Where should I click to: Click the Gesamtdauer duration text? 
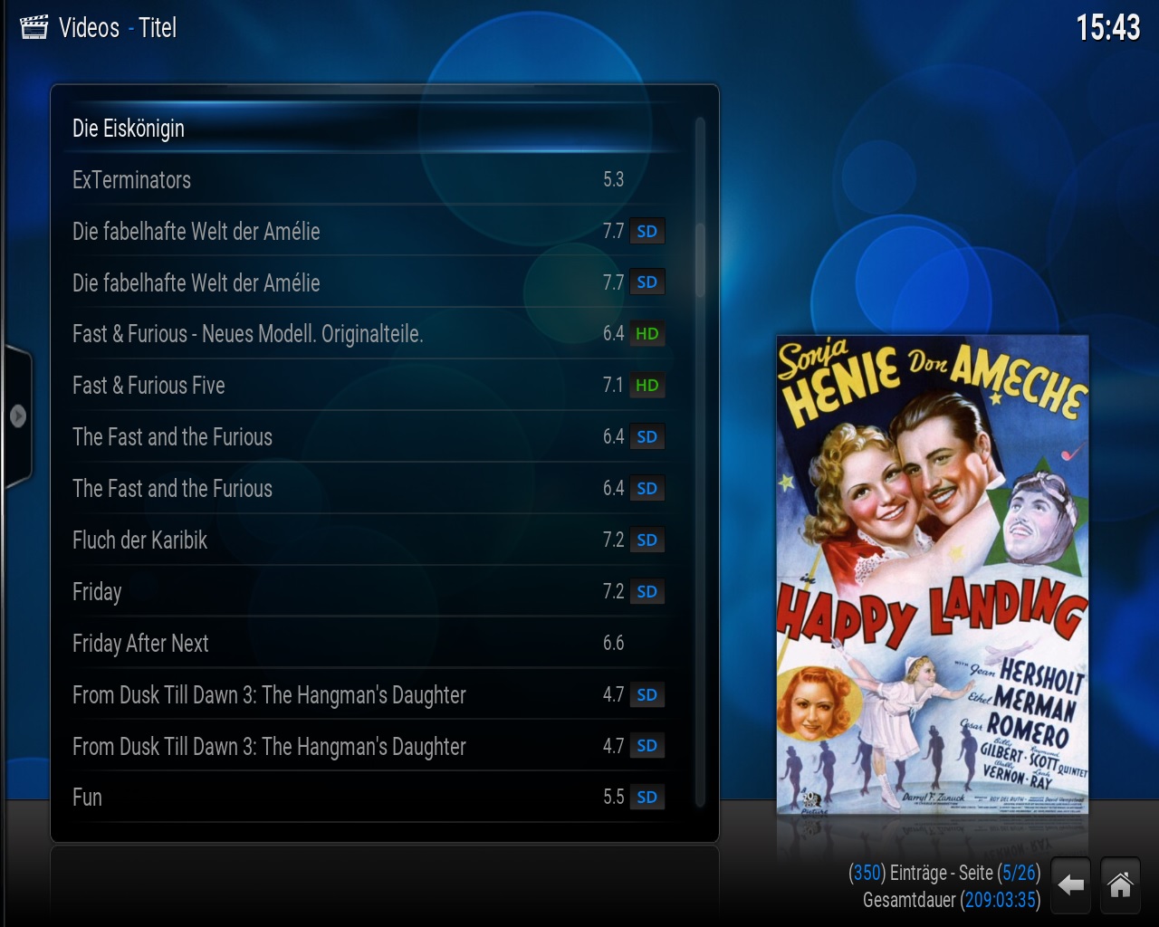[x=952, y=901]
